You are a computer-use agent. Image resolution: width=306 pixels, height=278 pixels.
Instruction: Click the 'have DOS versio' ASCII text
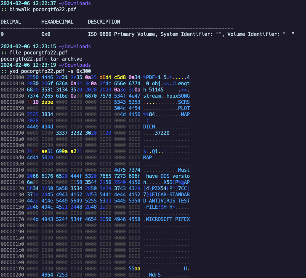168,176
